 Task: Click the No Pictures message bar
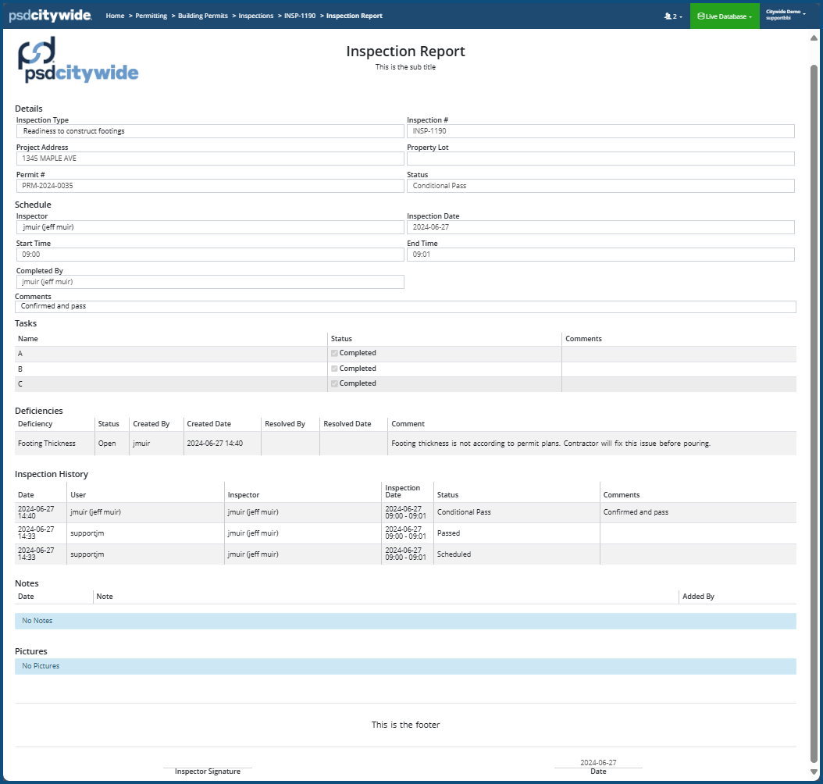pyautogui.click(x=405, y=666)
